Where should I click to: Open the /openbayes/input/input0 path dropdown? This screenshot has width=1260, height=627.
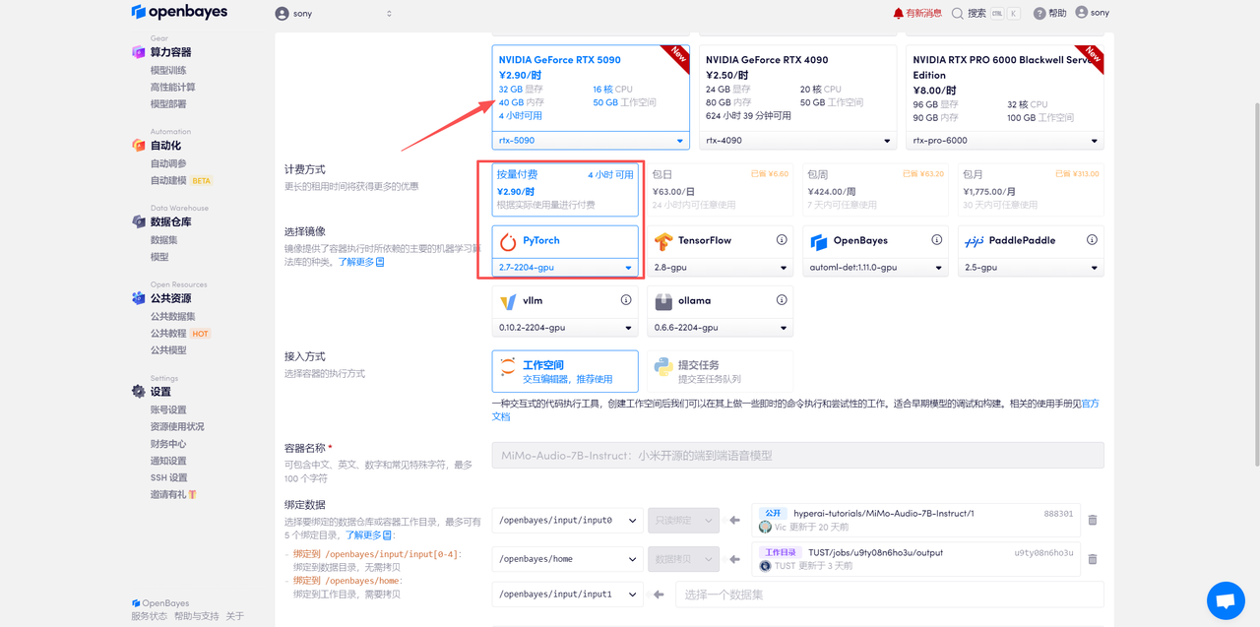click(566, 520)
